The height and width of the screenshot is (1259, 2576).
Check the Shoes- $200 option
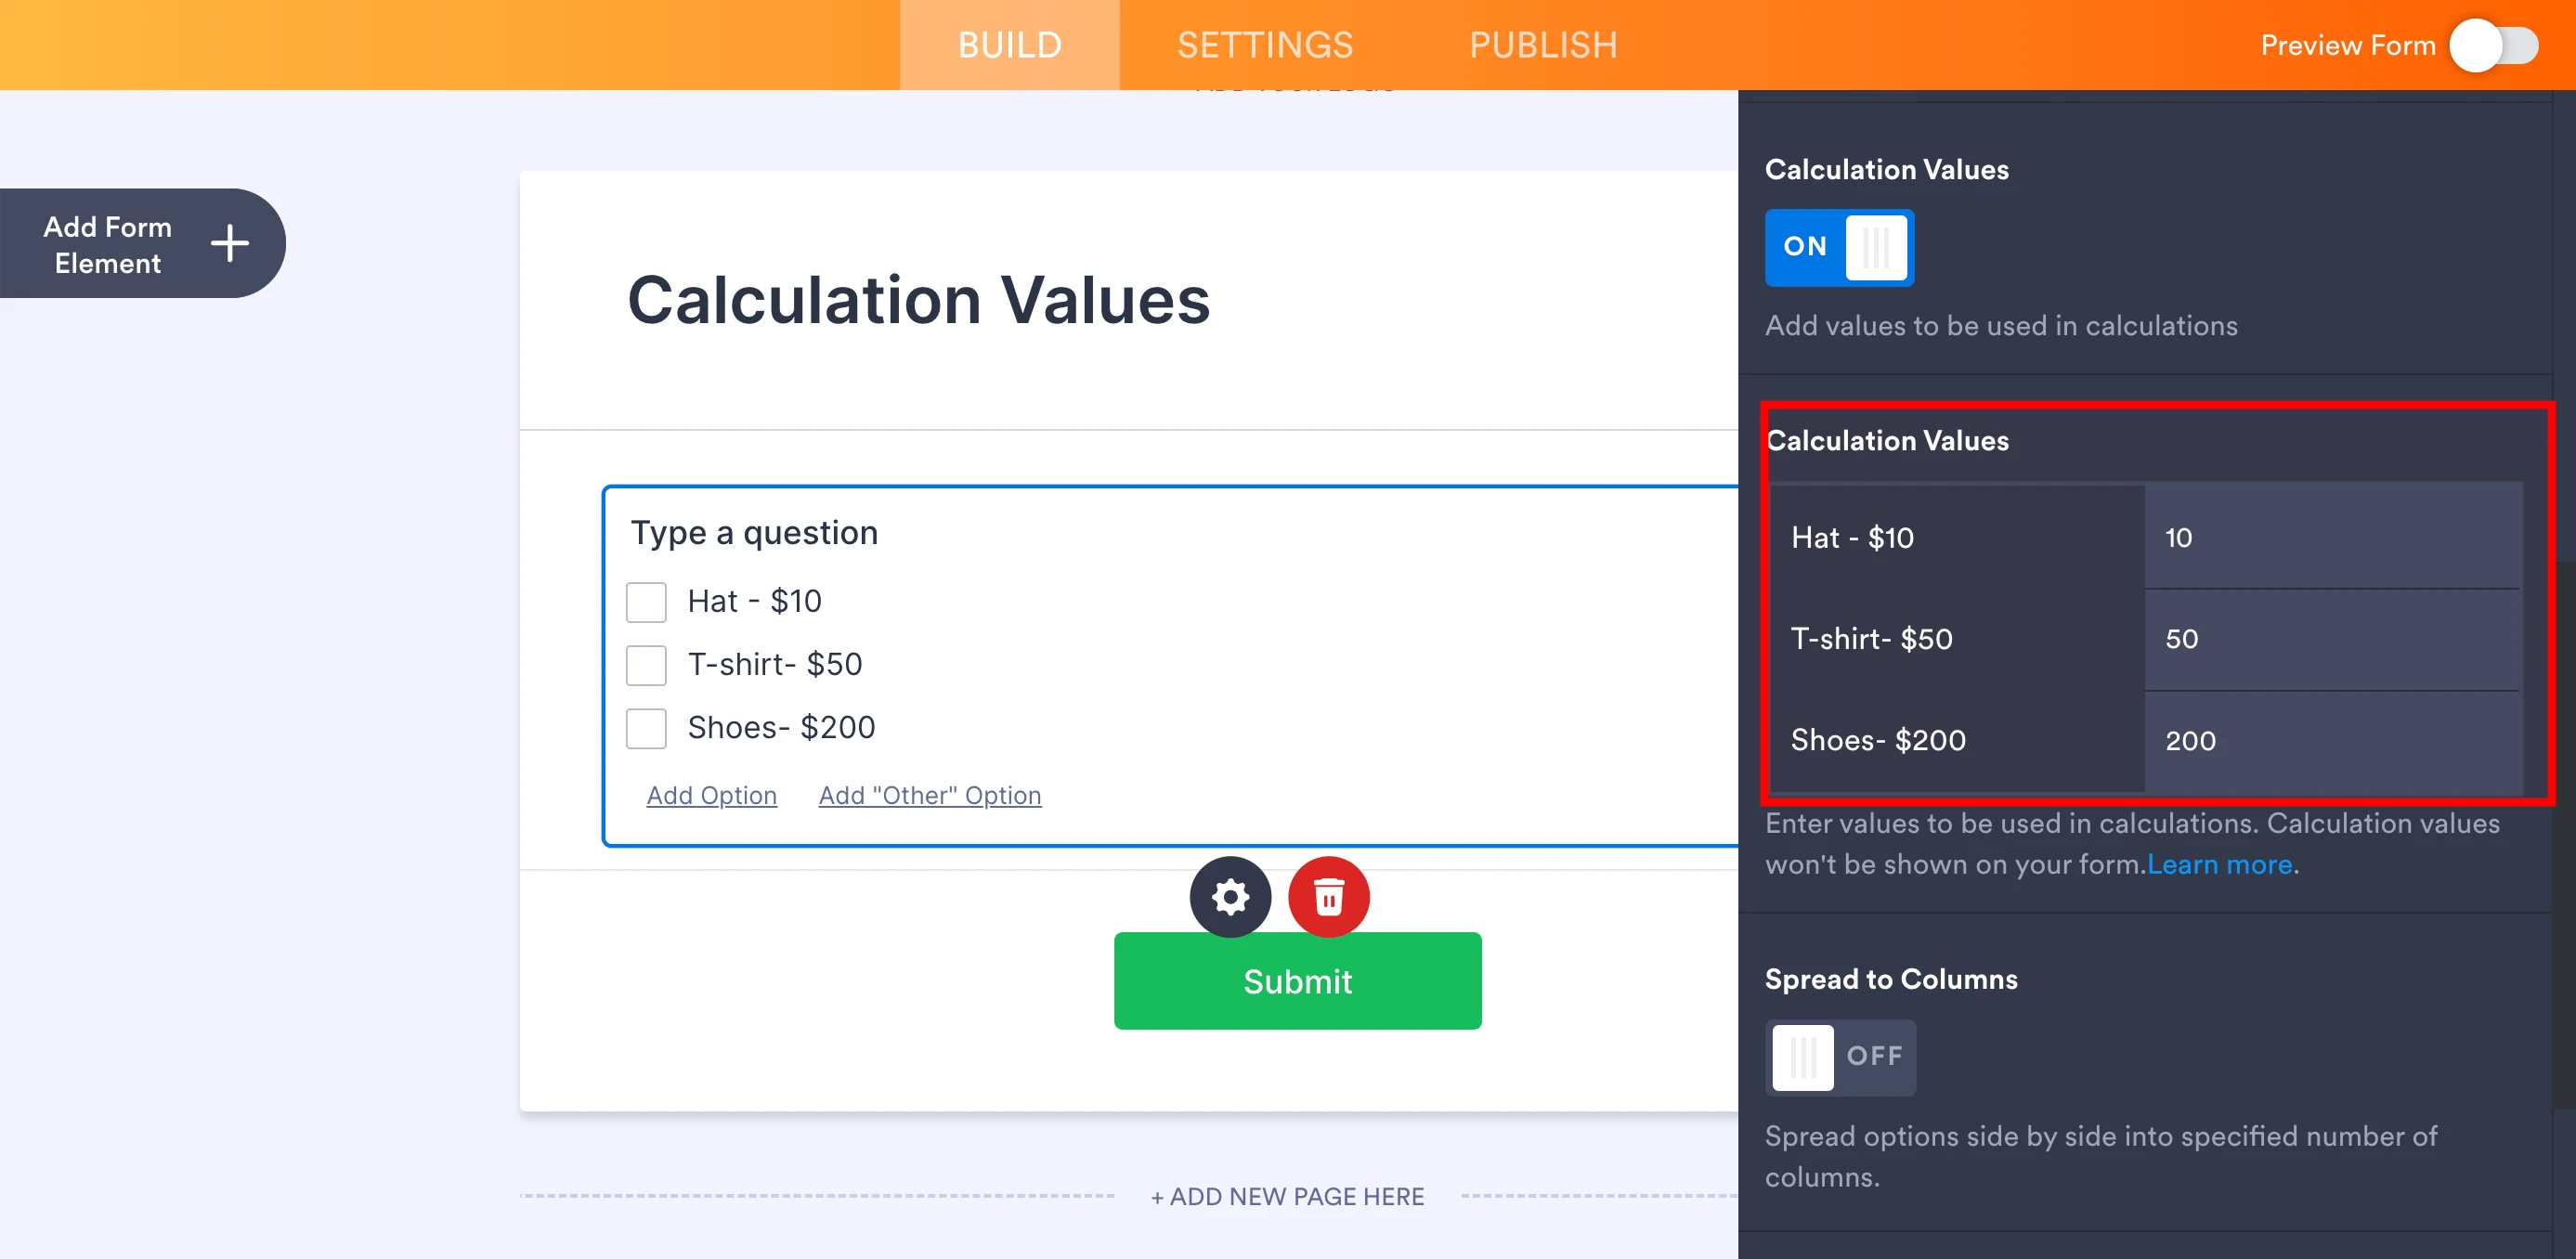pyautogui.click(x=646, y=728)
